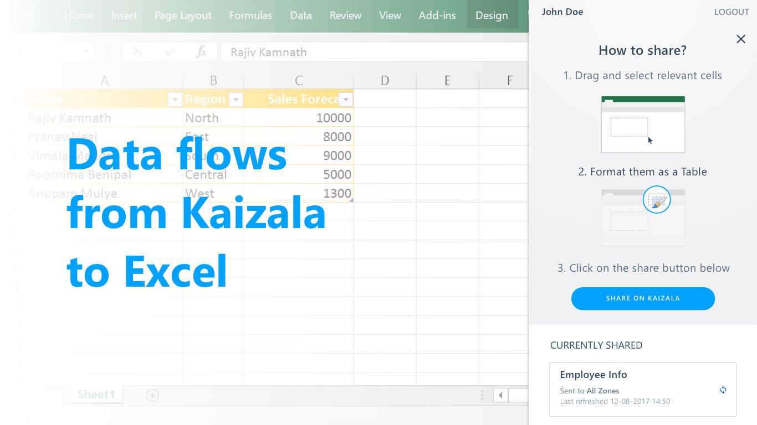This screenshot has height=425, width=757.
Task: Select the West region cell
Action: (213, 193)
